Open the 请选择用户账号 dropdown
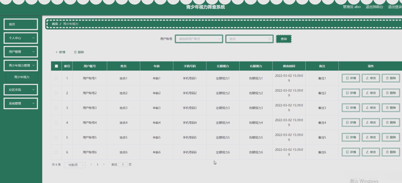The image size is (402, 183). click(x=199, y=39)
